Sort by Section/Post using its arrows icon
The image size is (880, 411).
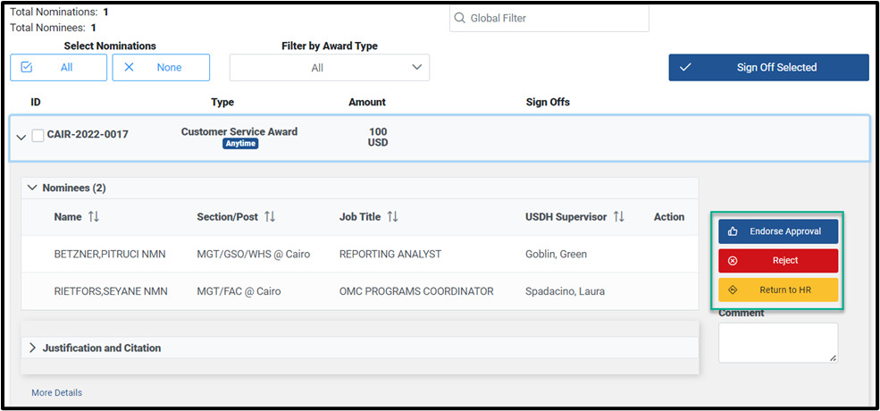click(x=270, y=217)
